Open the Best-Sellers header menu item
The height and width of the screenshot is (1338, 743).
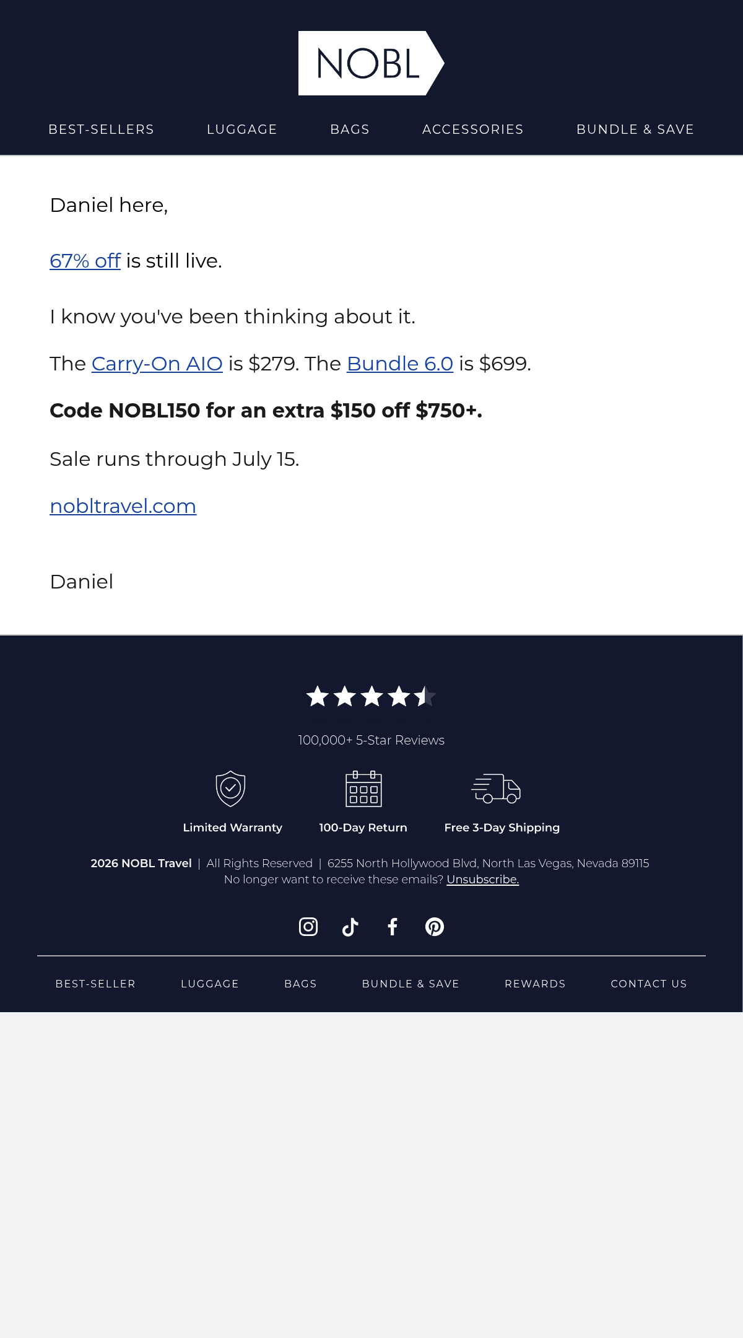[x=102, y=129]
